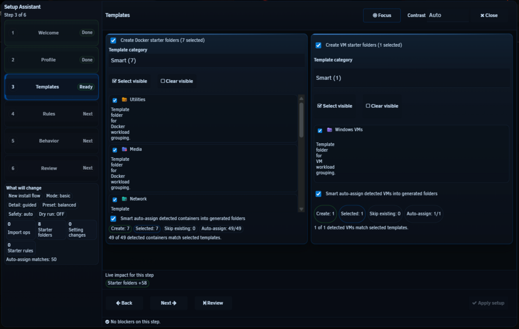Click Clear visible in Docker panel
This screenshot has height=329, width=519.
click(177, 81)
